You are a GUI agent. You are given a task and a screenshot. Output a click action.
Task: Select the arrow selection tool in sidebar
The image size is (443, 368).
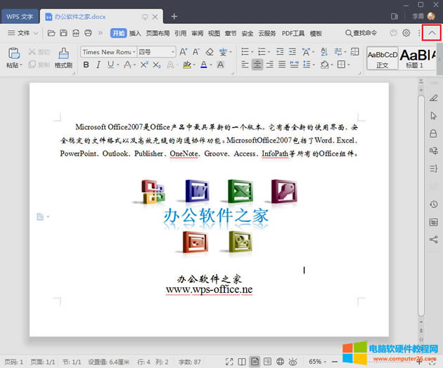point(433,115)
